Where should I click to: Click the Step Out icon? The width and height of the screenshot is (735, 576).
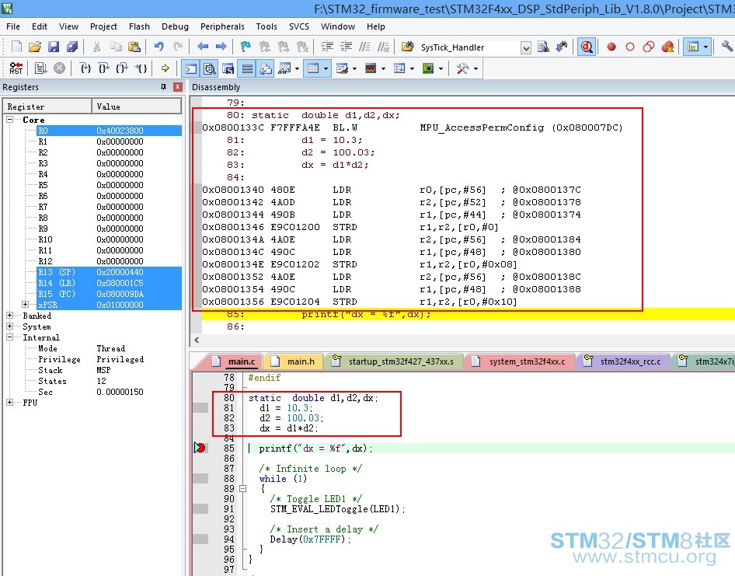tap(122, 68)
